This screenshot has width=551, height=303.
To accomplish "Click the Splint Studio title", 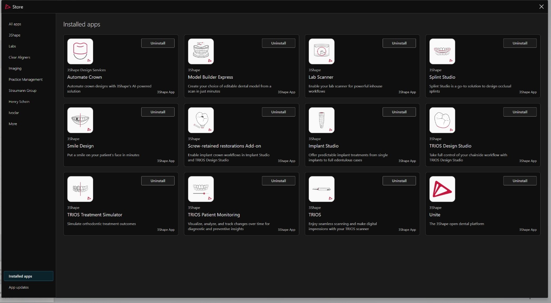I will click(442, 77).
